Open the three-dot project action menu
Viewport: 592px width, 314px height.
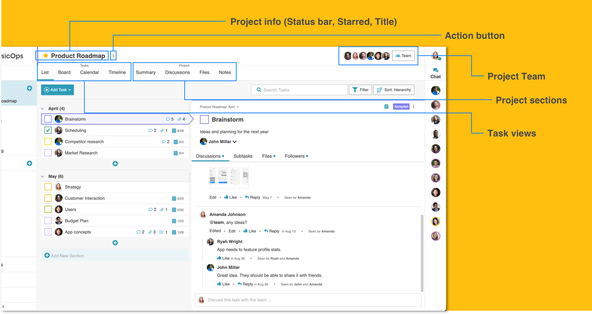click(113, 56)
